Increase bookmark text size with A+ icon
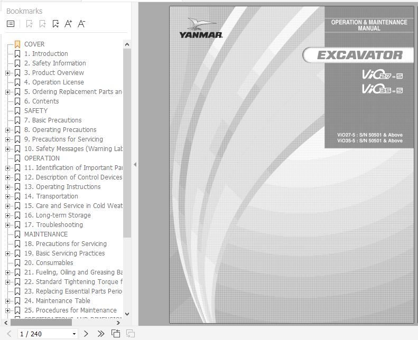This screenshot has height=340, width=418. click(x=68, y=24)
